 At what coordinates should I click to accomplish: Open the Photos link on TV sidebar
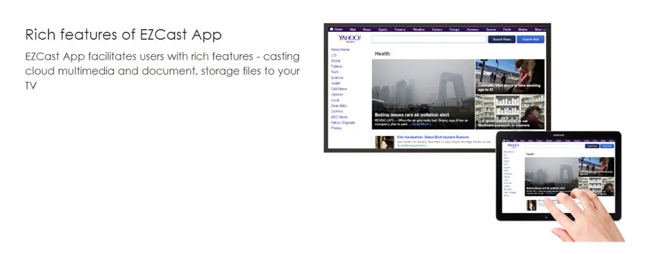pos(336,128)
